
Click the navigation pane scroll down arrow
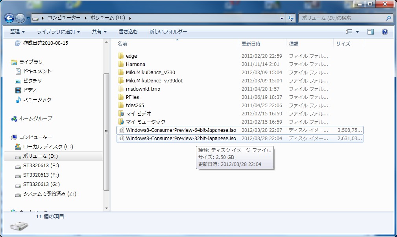coord(107,208)
